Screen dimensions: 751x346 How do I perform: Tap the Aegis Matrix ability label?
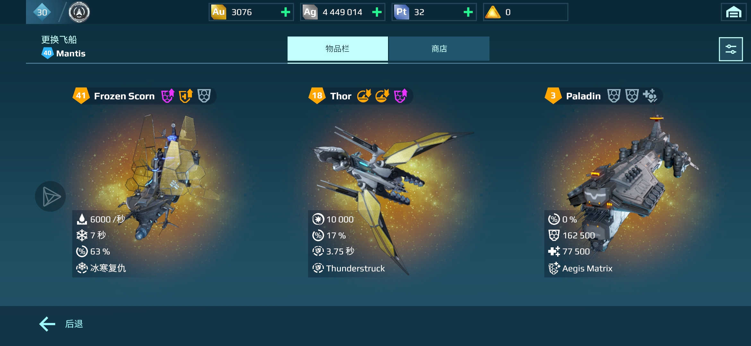(x=587, y=268)
